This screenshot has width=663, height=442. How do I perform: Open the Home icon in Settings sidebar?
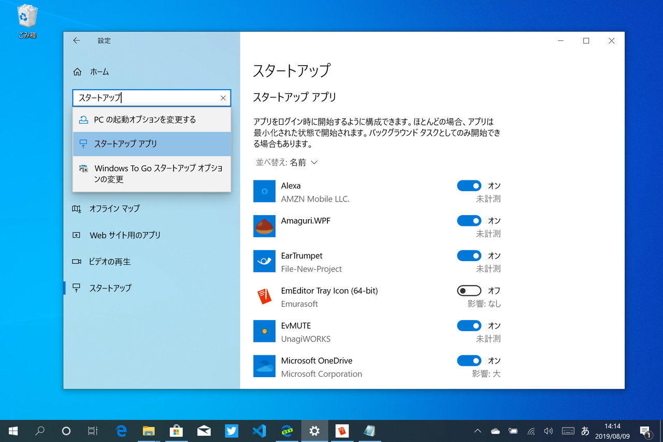[77, 72]
